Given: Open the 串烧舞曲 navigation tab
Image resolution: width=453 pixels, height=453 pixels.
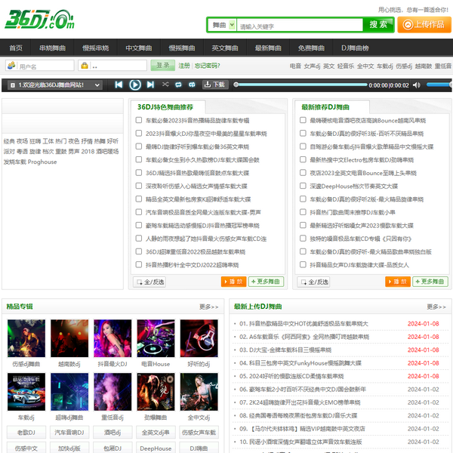Looking at the screenshot, I should tap(53, 48).
